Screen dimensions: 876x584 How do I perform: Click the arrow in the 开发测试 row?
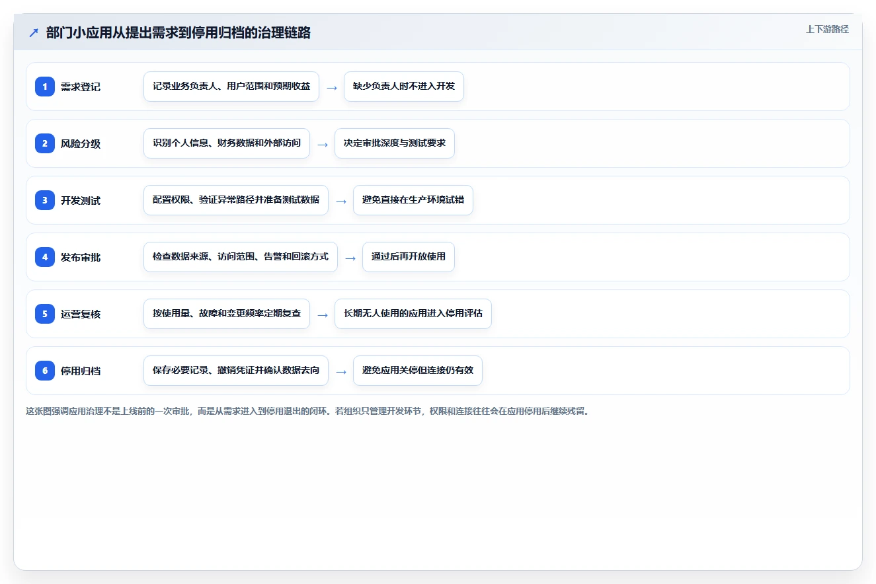tap(341, 201)
